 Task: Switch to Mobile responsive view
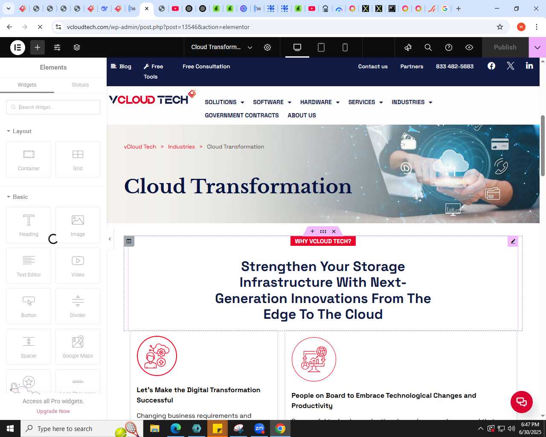point(345,47)
